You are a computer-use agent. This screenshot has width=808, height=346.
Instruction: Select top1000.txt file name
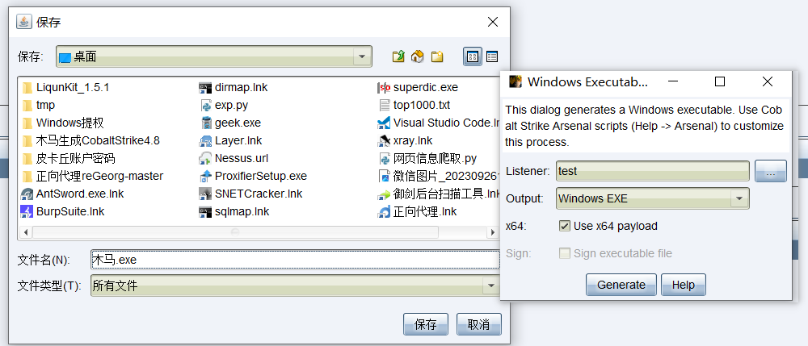422,106
